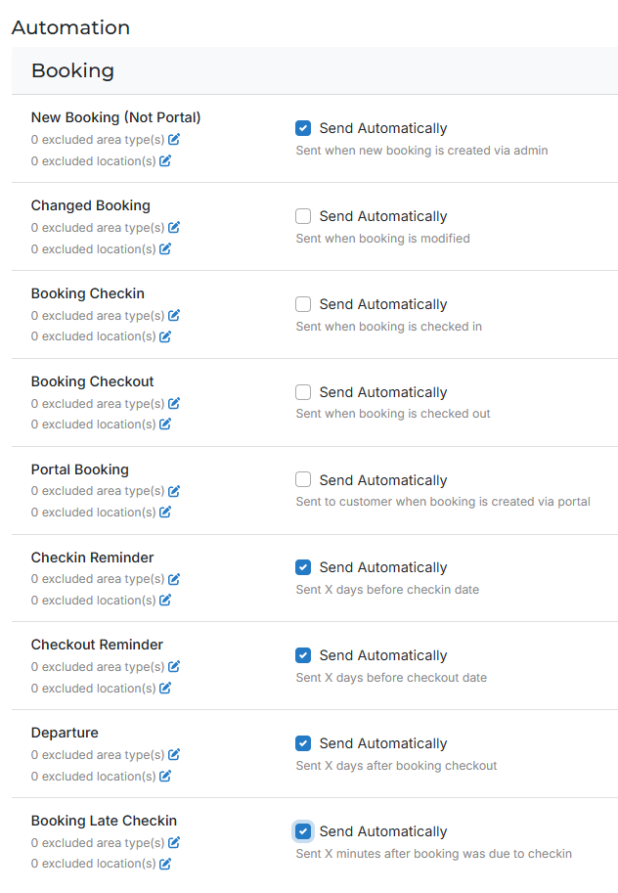Check Send Automatically for Portal Booking

[303, 480]
